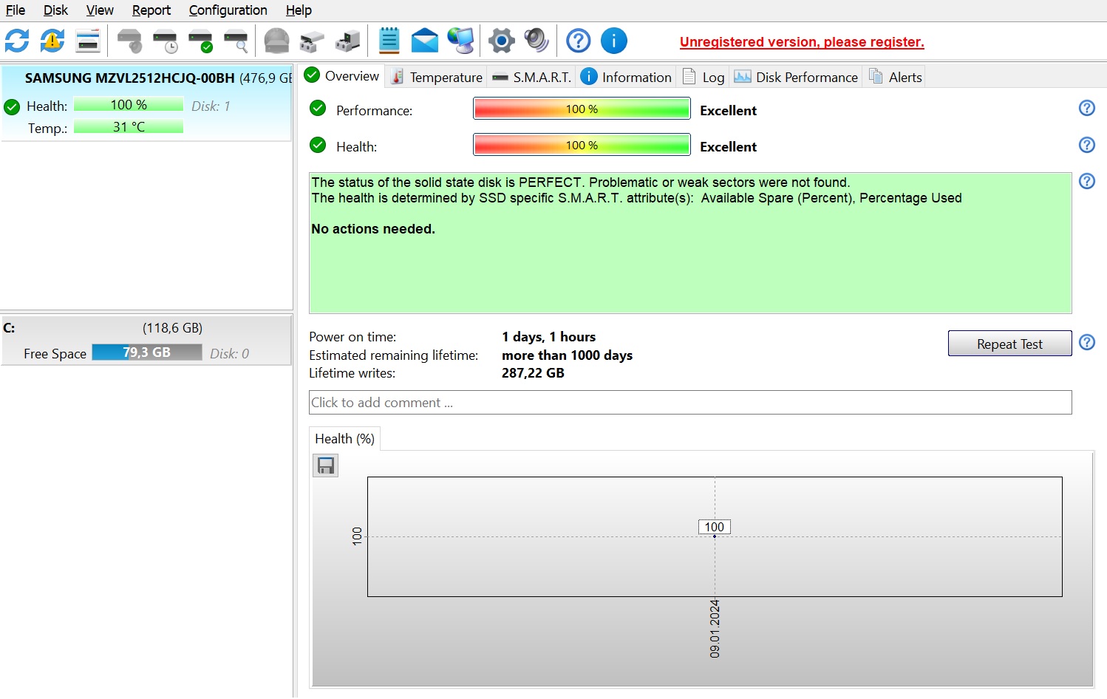Image resolution: width=1107 pixels, height=699 pixels.
Task: Click the sidebar Health 100 % green bar
Action: point(129,105)
